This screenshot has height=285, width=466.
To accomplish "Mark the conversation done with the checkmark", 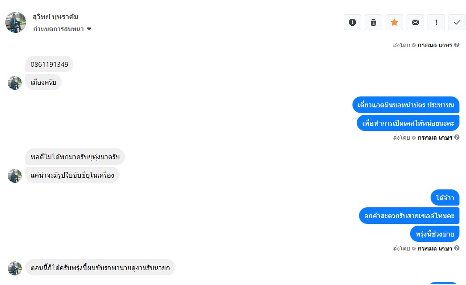I will pyautogui.click(x=457, y=22).
